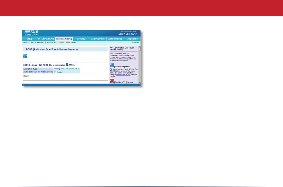Click the Buffalo logo in the header

tap(31, 32)
